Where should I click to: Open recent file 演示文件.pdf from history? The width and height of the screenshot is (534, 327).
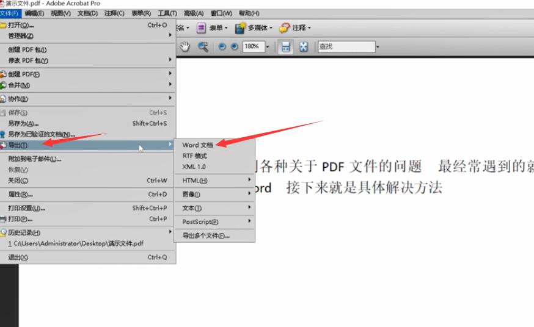[x=87, y=243]
